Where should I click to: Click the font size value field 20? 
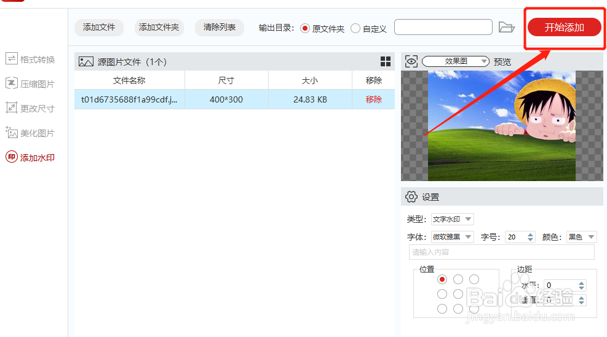515,237
